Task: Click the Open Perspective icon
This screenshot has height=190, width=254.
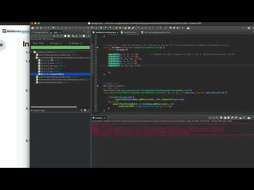Action: point(249,28)
